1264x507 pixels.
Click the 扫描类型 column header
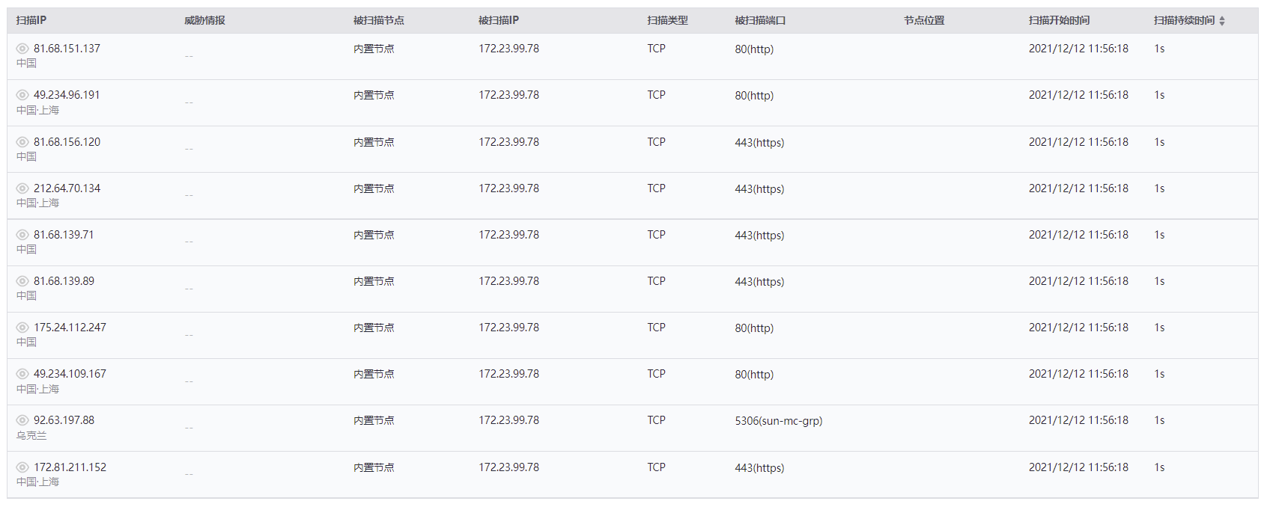point(668,21)
